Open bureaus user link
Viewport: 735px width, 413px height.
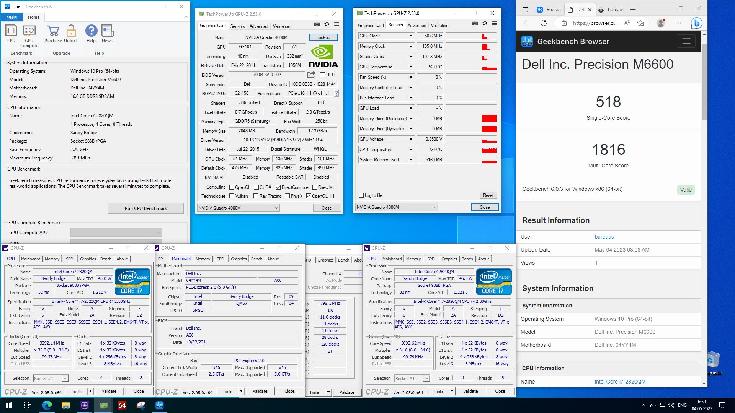pos(604,237)
